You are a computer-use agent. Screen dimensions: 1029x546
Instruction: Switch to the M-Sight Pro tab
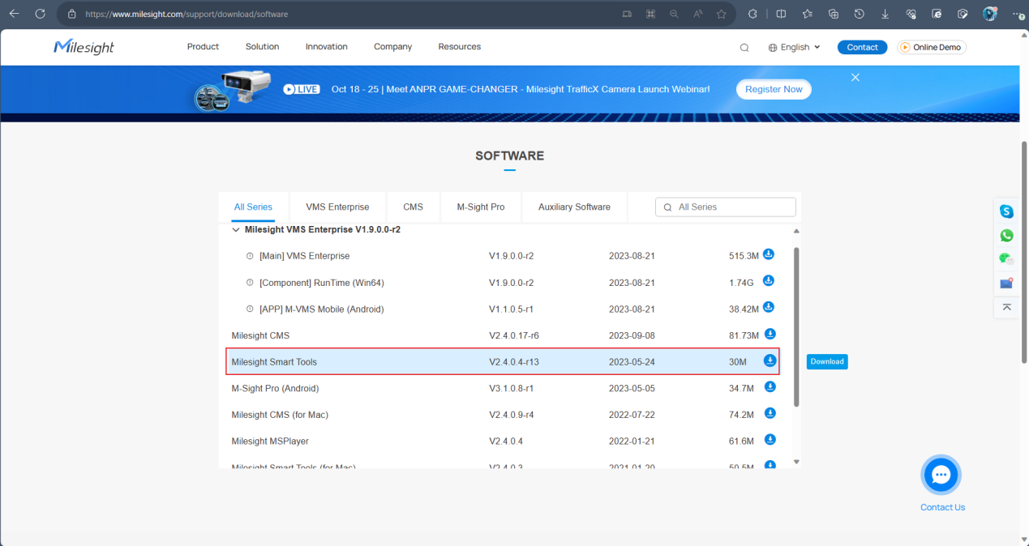pyautogui.click(x=481, y=207)
